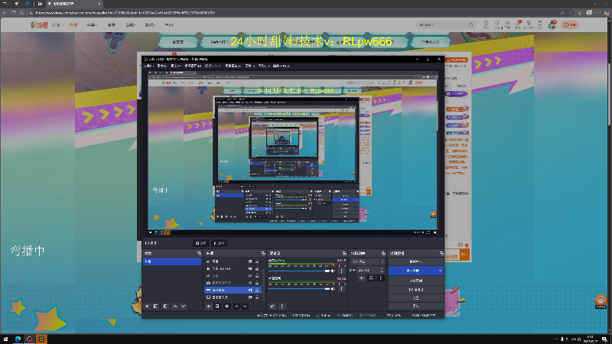
Task: Move the scene up with arrow
Action: tap(175, 307)
